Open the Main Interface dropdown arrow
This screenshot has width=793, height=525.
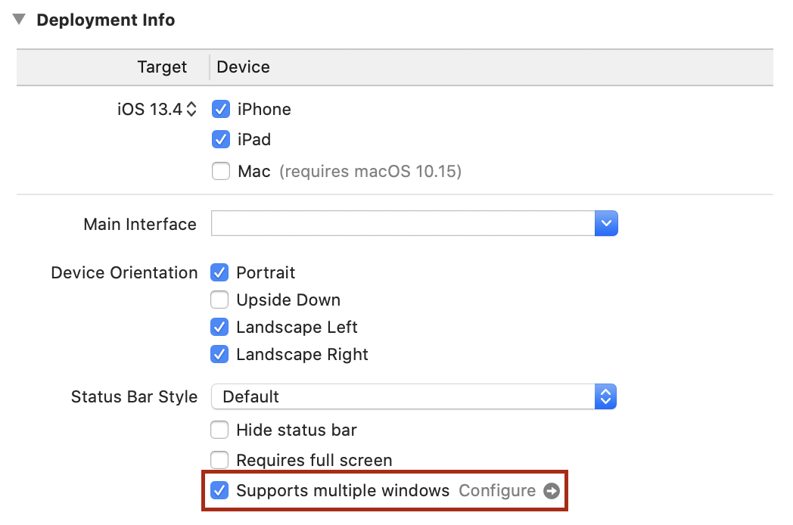[606, 224]
